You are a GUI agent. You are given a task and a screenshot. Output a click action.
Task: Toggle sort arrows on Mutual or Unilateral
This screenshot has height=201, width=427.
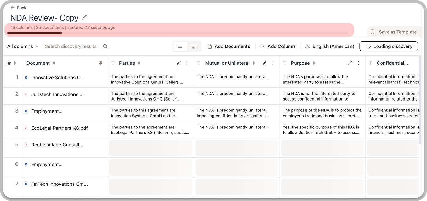coord(254,63)
